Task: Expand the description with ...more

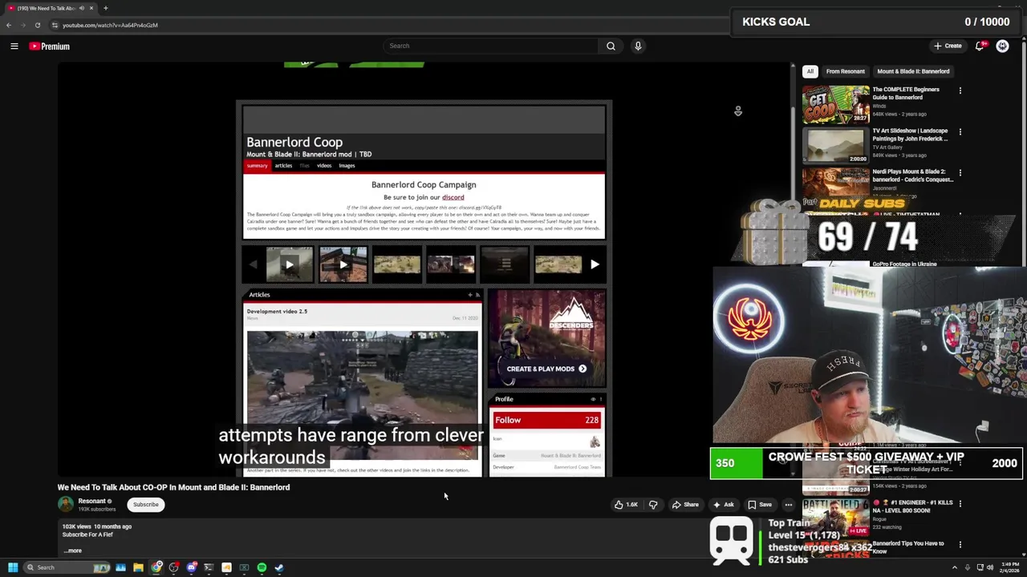Action: [x=72, y=551]
